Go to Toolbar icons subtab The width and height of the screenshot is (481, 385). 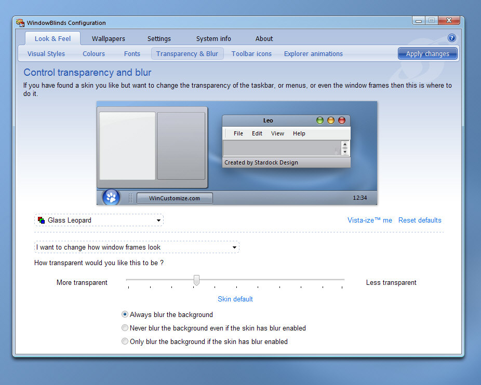(251, 53)
